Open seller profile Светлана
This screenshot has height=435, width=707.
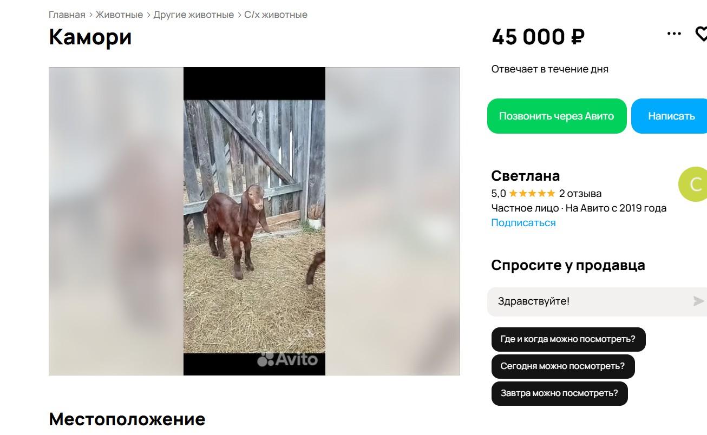pyautogui.click(x=525, y=176)
